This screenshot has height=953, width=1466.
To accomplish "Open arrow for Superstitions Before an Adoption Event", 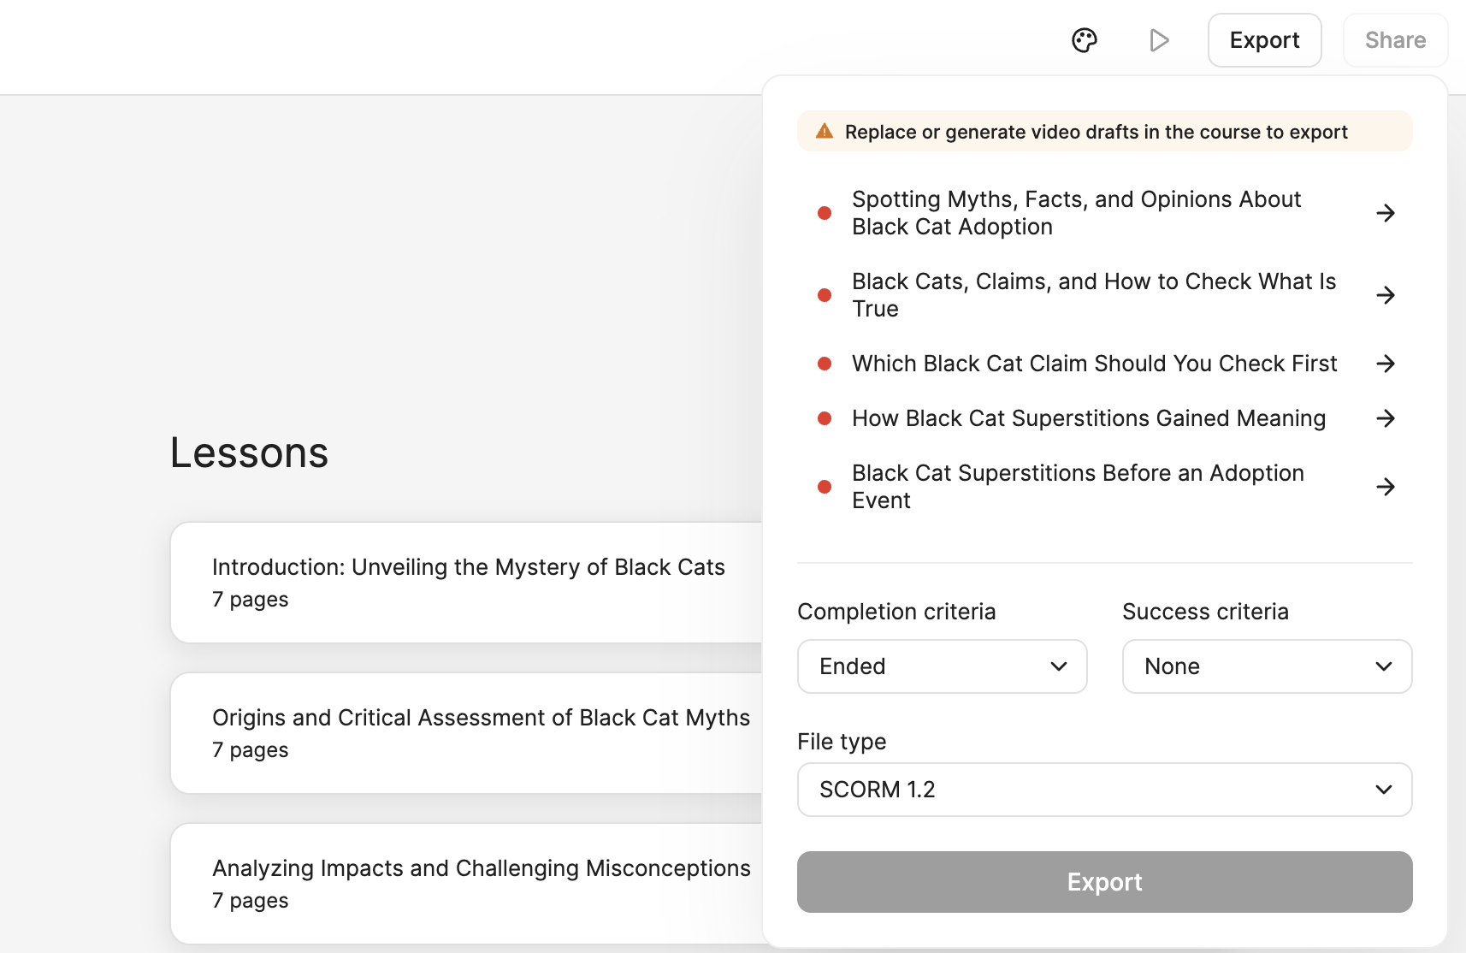I will [1386, 487].
